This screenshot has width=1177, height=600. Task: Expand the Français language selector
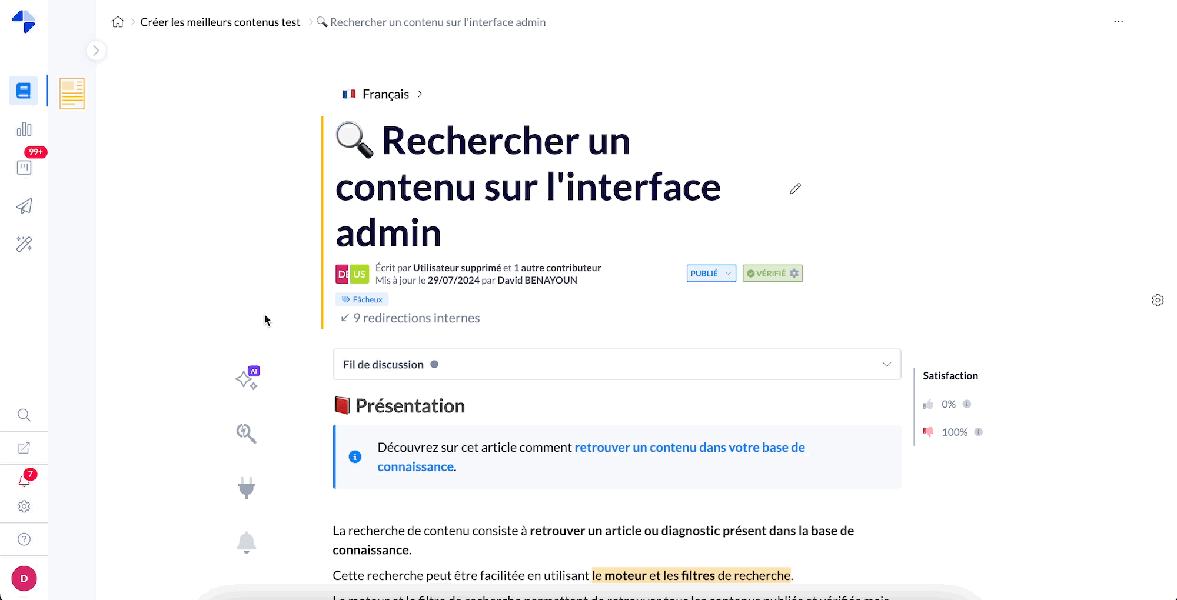[383, 94]
